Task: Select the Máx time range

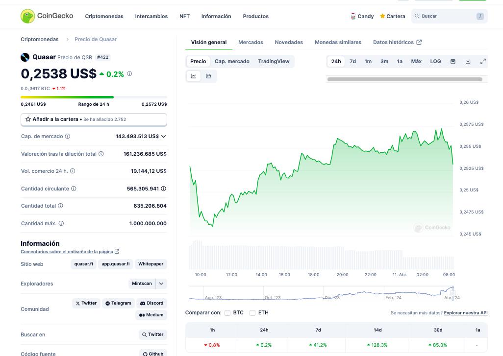Action: pos(416,61)
